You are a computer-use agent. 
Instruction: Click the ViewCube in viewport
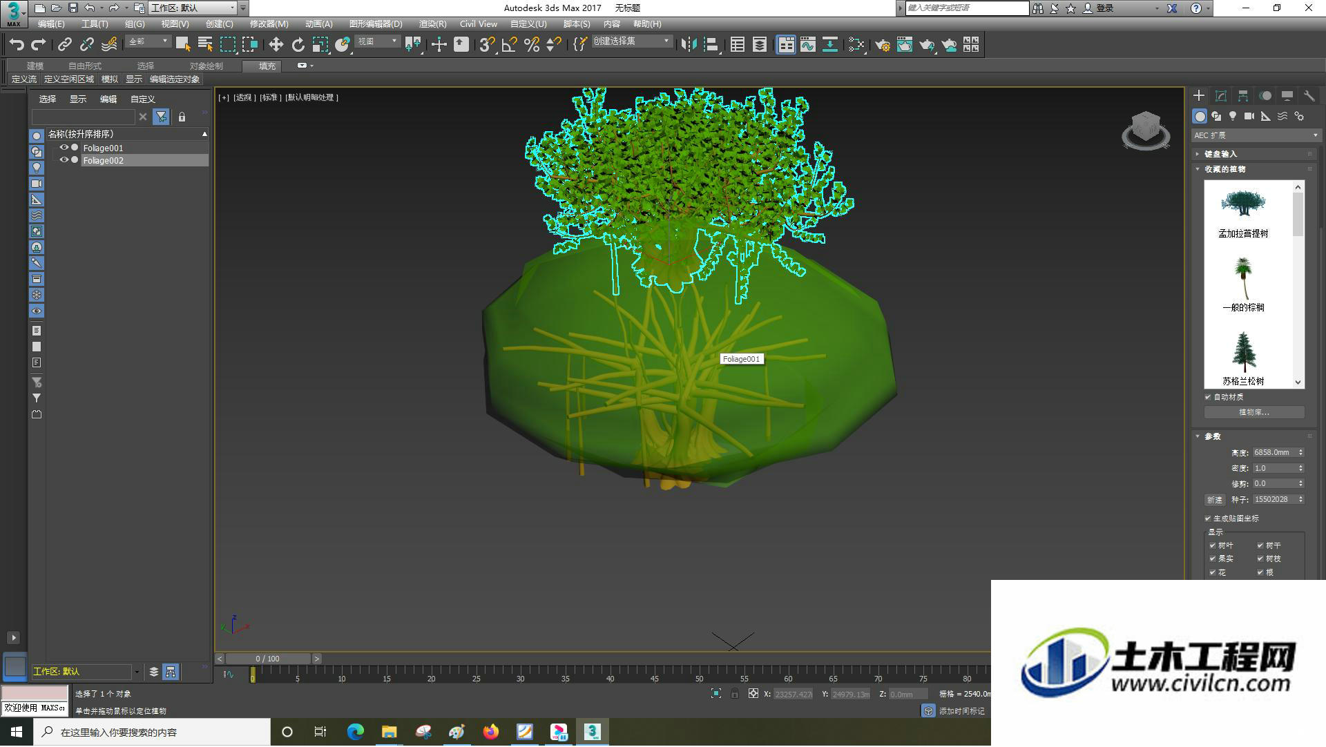pos(1146,130)
